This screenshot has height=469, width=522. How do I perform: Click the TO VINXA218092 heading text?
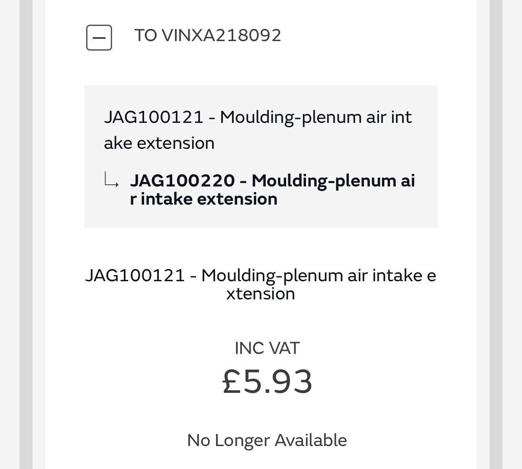click(x=208, y=35)
